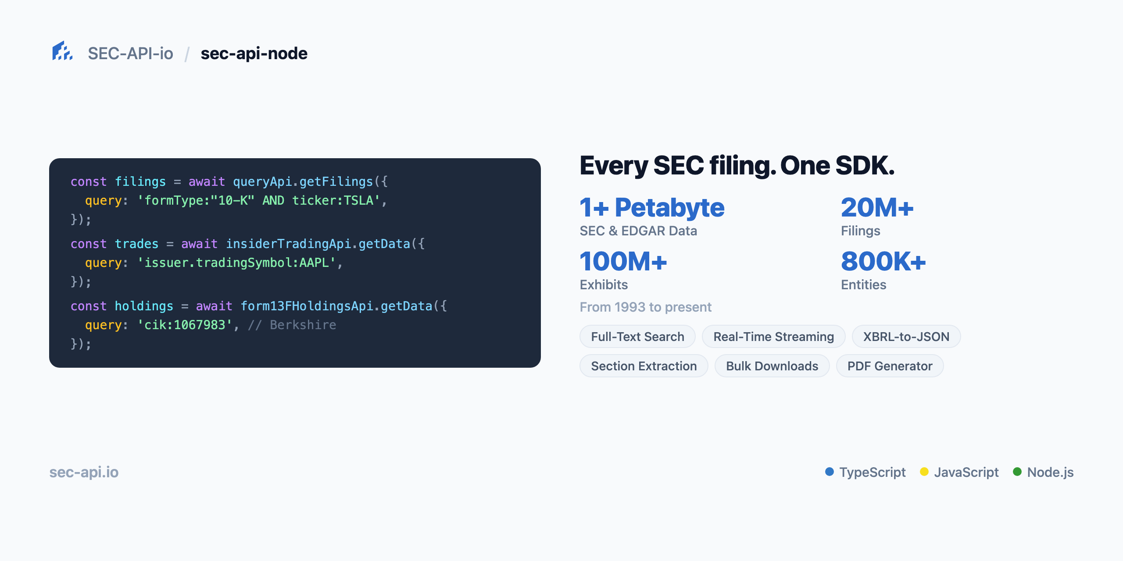
Task: Open the Bulk Downloads badge
Action: pyautogui.click(x=772, y=366)
